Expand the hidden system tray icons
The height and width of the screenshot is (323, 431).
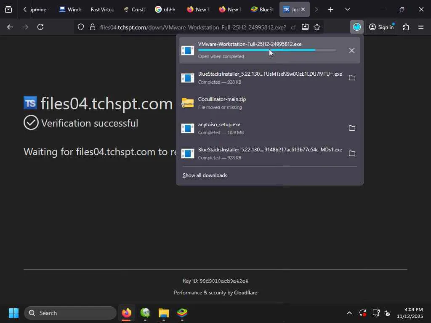pos(349,313)
